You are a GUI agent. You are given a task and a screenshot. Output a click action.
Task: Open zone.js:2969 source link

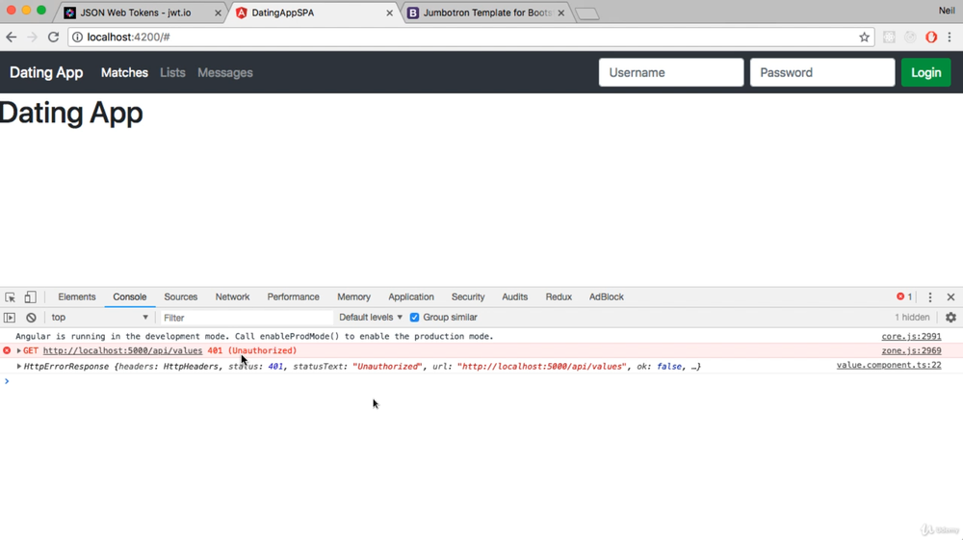point(911,350)
